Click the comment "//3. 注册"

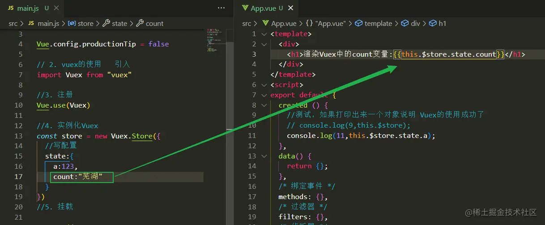(x=55, y=95)
